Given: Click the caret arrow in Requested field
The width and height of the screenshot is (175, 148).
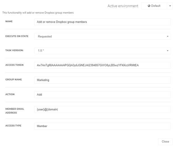Looking at the screenshot, I should coord(167,37).
